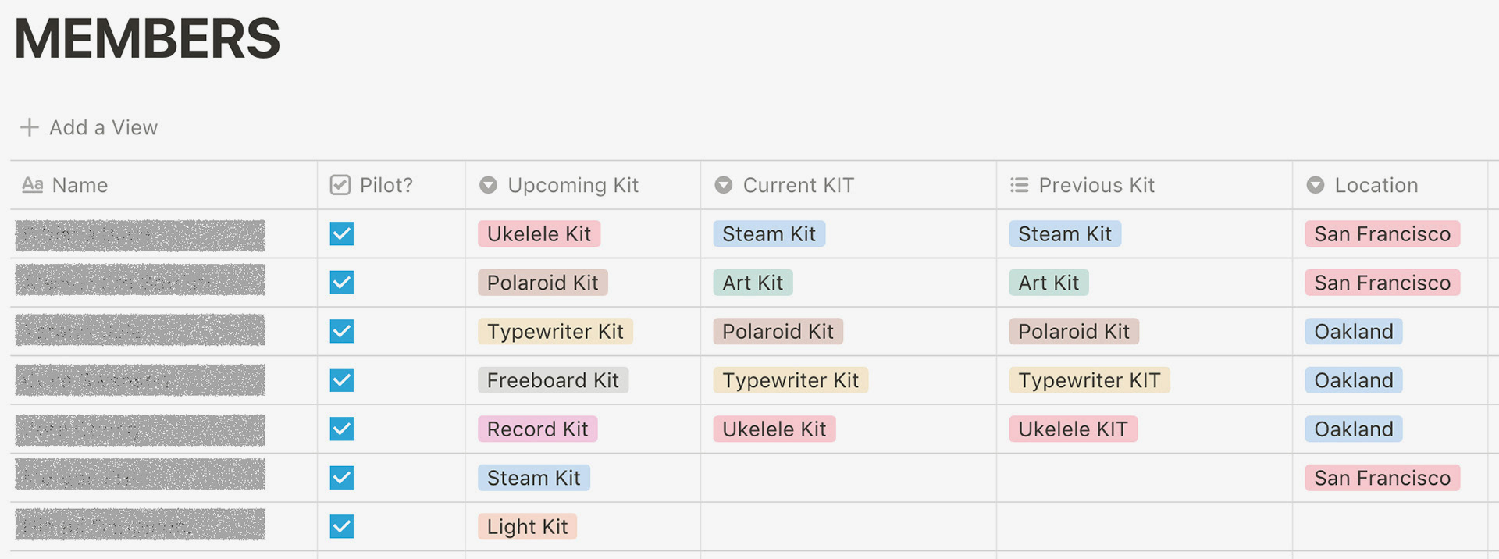
Task: Toggle Pilot checkbox in the Light Kit row
Action: click(x=341, y=526)
